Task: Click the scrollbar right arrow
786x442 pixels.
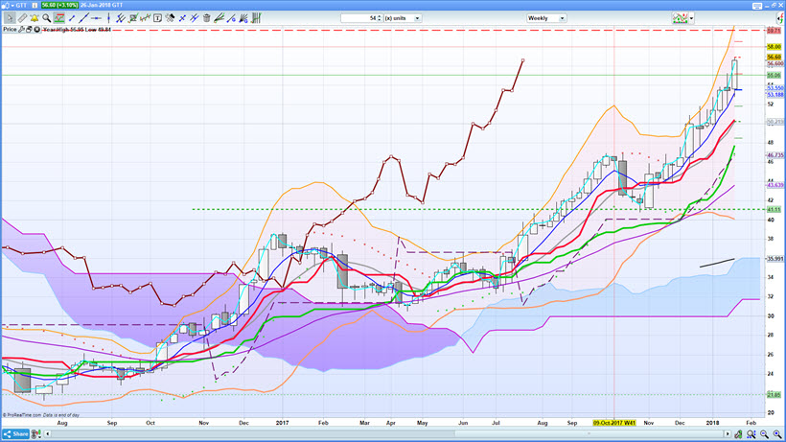Action: pos(728,434)
